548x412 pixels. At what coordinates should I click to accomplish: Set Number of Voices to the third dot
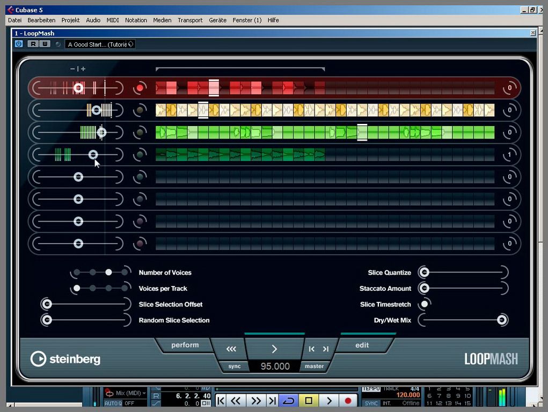[109, 272]
